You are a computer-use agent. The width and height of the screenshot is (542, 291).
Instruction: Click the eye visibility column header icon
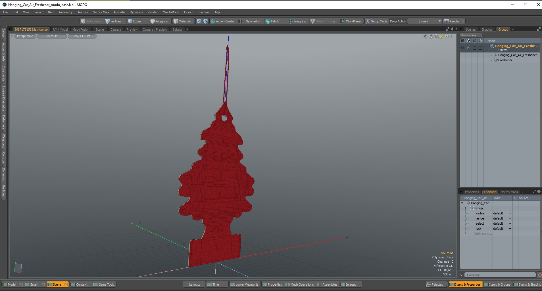tap(462, 41)
